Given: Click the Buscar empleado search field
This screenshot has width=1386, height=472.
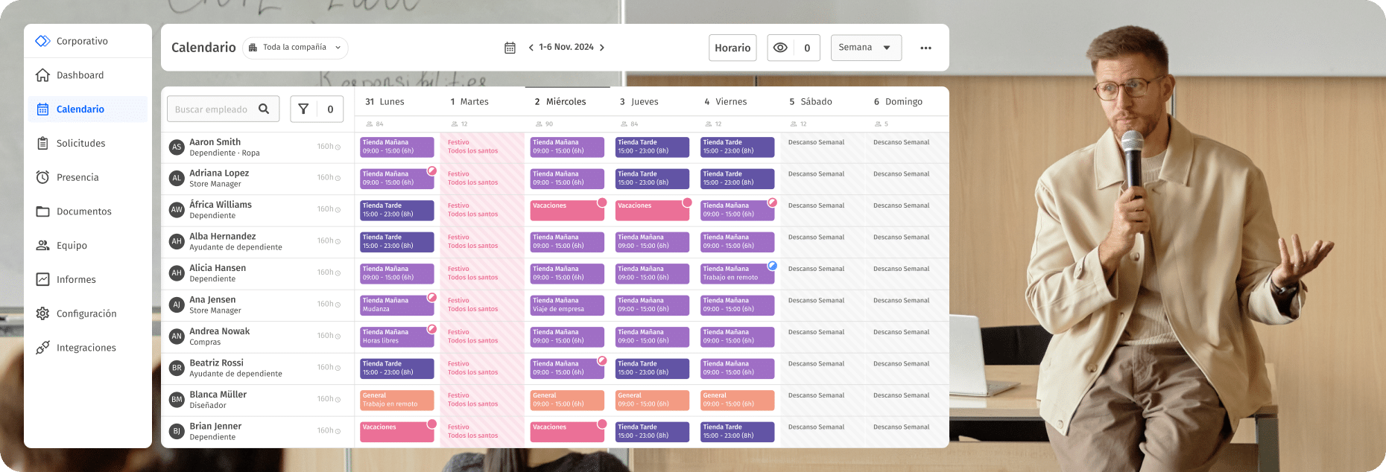Looking at the screenshot, I should (212, 109).
